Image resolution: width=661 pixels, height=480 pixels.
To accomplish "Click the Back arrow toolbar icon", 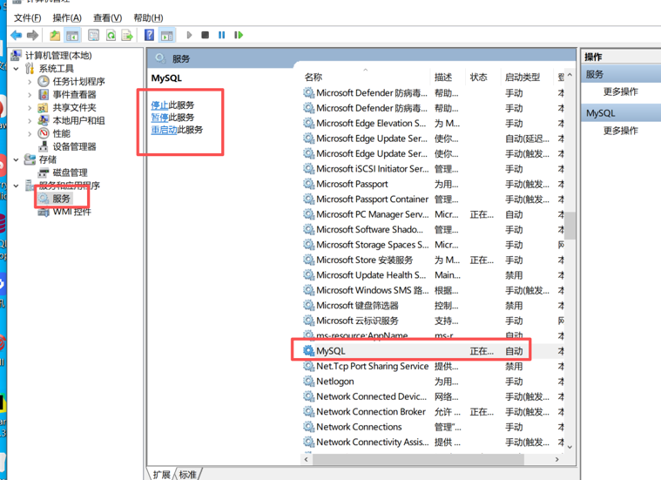I will click(x=17, y=36).
